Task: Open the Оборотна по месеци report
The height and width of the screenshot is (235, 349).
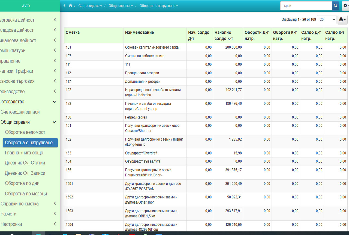Action: point(26,194)
